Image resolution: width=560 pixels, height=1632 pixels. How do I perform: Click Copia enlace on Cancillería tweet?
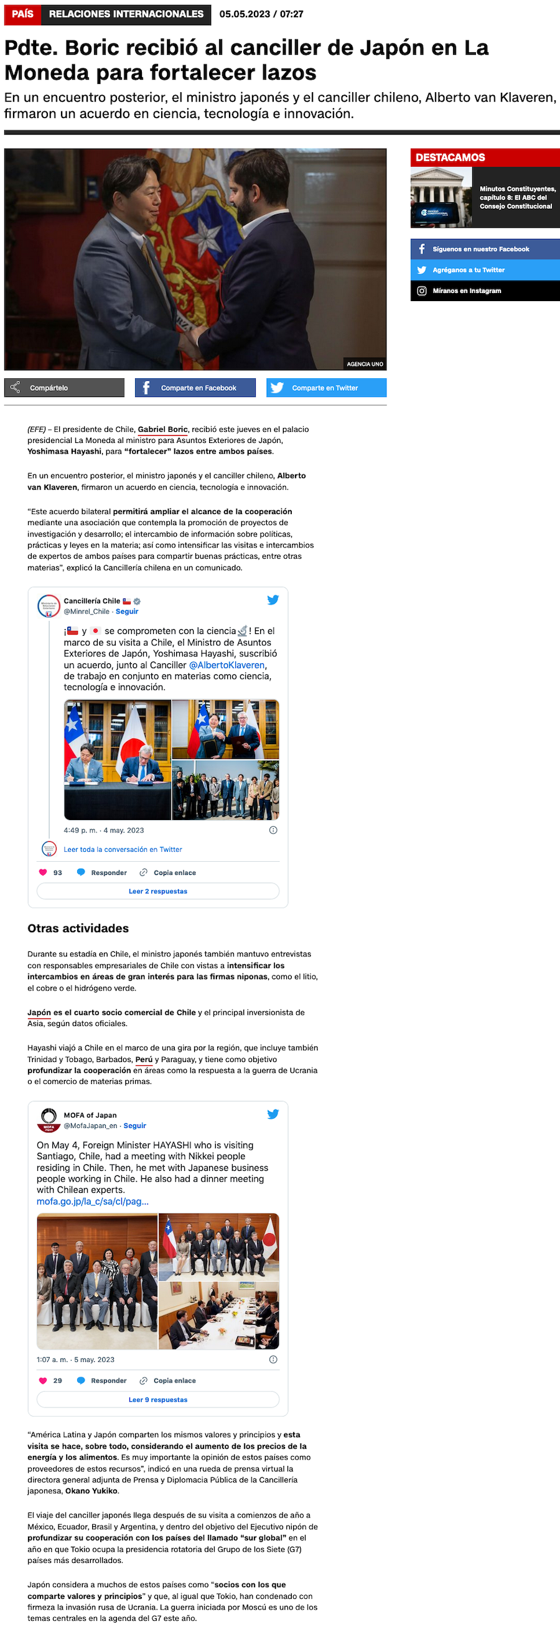coord(168,872)
